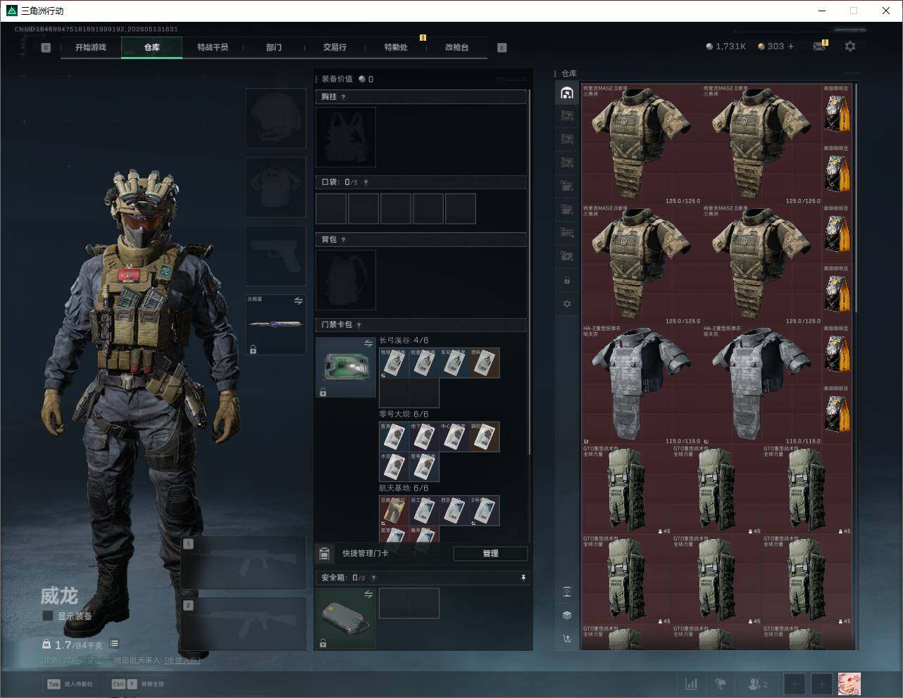Click the swap arrows on the safe box
The image size is (903, 698).
coord(368,595)
